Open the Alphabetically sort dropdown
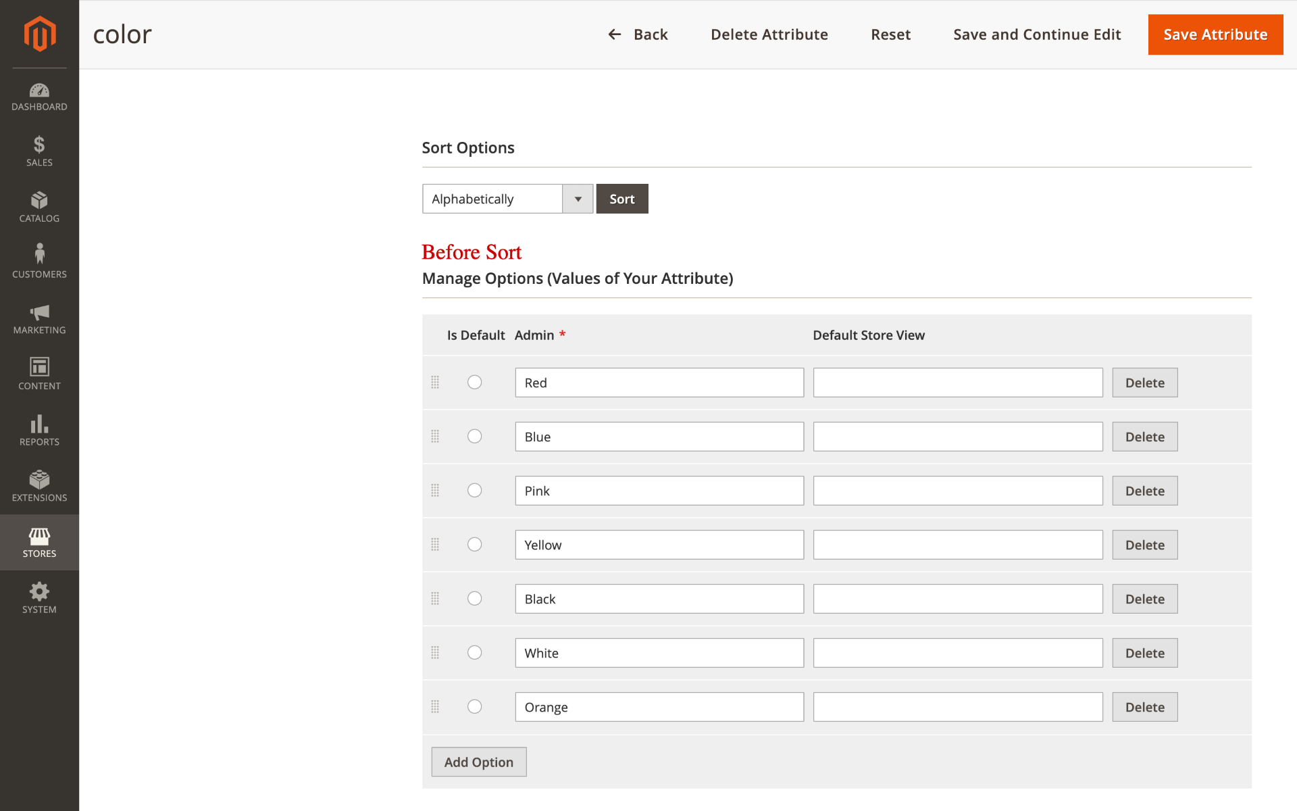The image size is (1297, 811). click(507, 199)
